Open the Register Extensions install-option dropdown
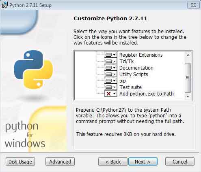This screenshot has width=201, height=172. (x=110, y=55)
